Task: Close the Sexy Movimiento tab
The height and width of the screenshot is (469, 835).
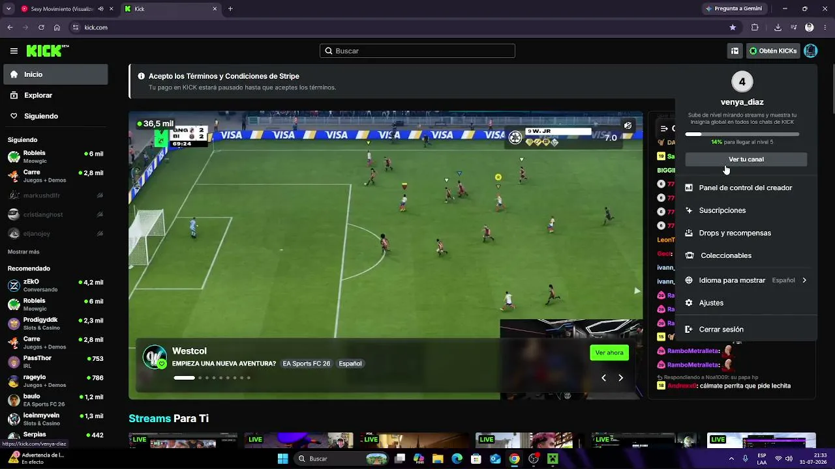Action: tap(111, 9)
